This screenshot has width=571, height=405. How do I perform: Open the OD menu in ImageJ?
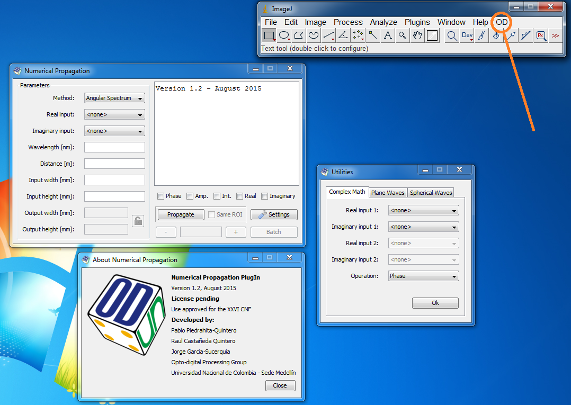[x=502, y=22]
